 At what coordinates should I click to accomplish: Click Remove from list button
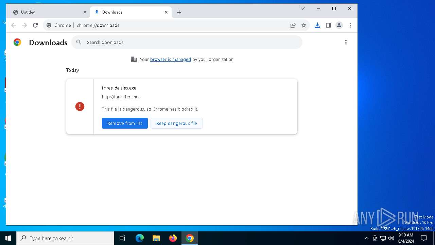point(125,123)
